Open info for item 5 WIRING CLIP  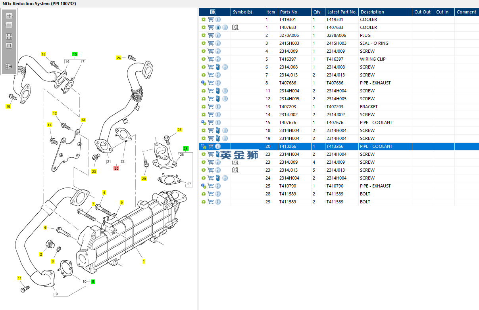click(x=218, y=59)
